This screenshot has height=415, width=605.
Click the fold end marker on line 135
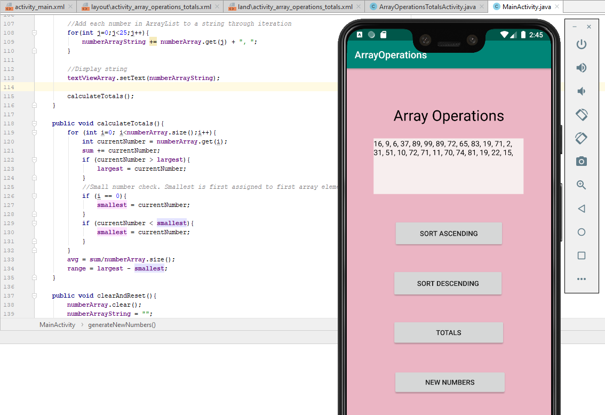34,278
